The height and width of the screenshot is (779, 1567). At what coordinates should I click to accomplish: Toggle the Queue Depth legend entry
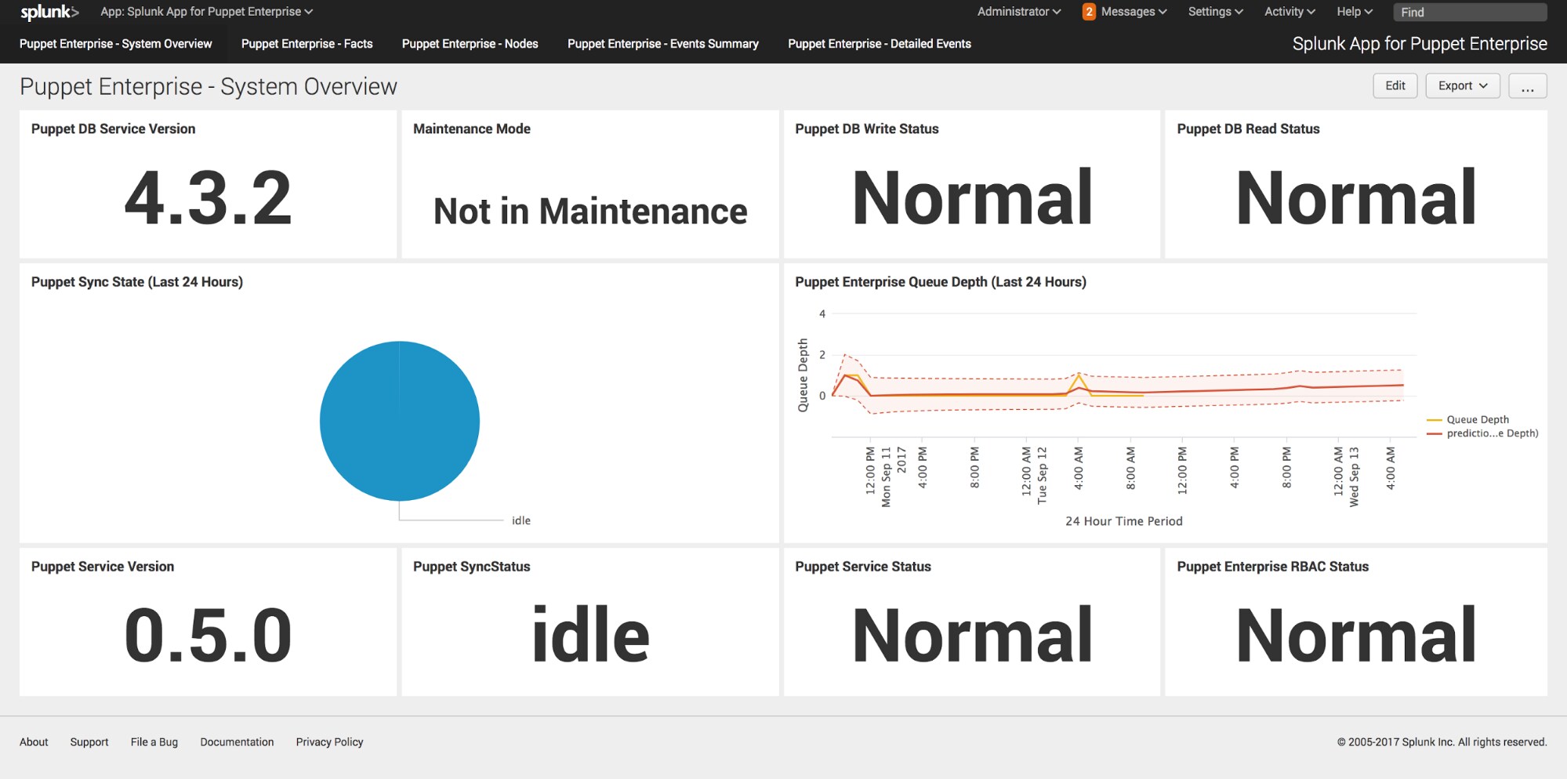click(1468, 419)
